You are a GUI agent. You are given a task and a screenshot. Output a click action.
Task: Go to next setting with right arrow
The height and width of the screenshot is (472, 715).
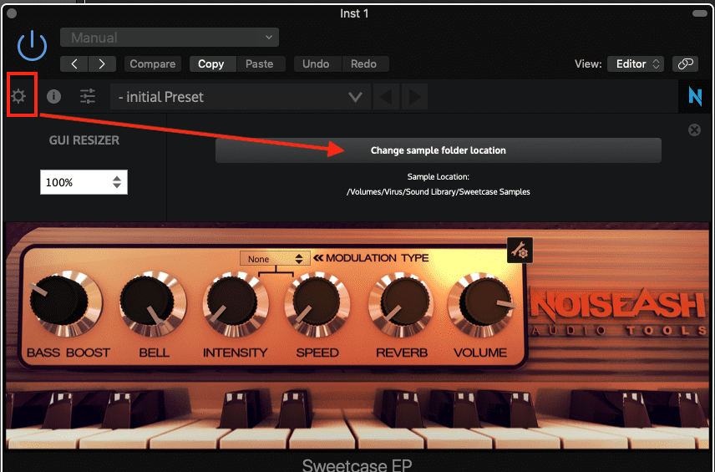tap(102, 63)
